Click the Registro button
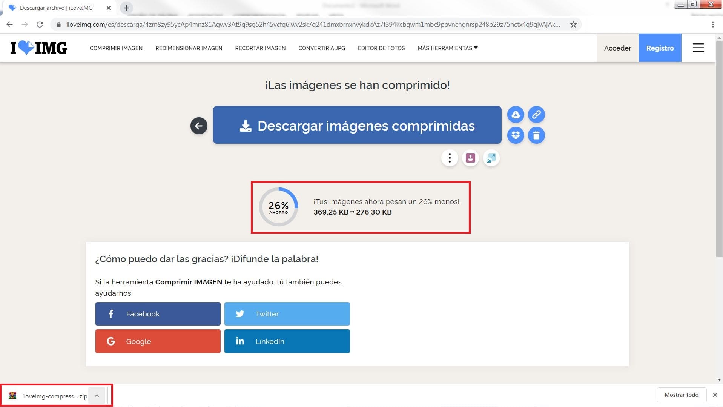Viewport: 723px width, 407px height. point(660,48)
